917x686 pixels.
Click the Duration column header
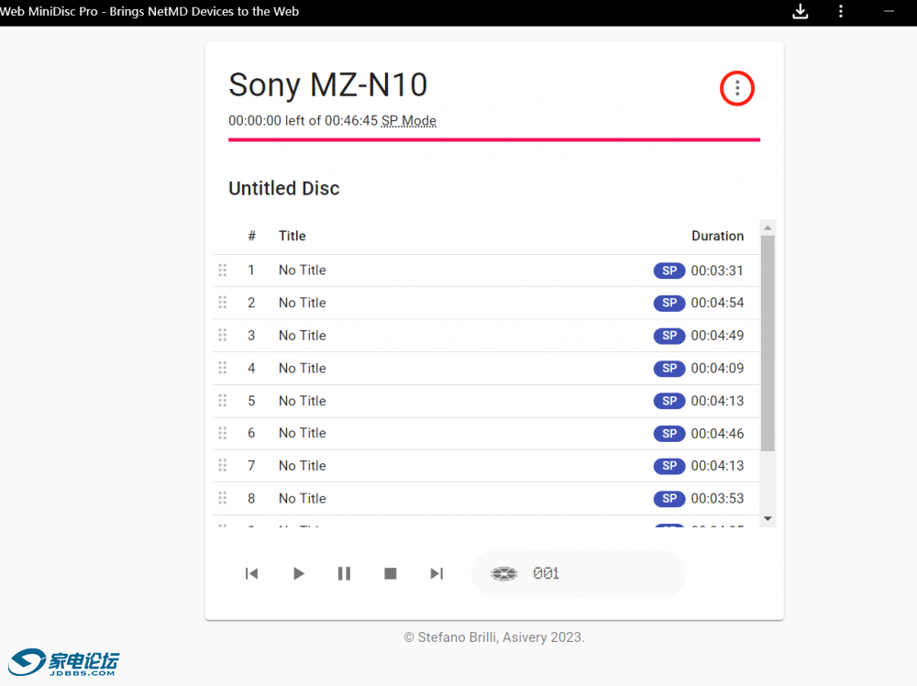coord(718,236)
